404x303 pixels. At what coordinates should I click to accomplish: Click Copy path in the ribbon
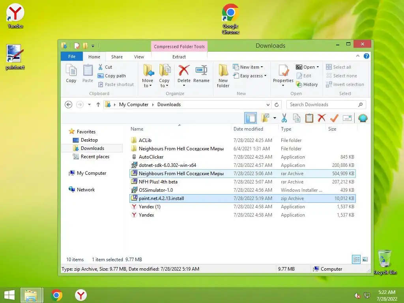point(112,76)
